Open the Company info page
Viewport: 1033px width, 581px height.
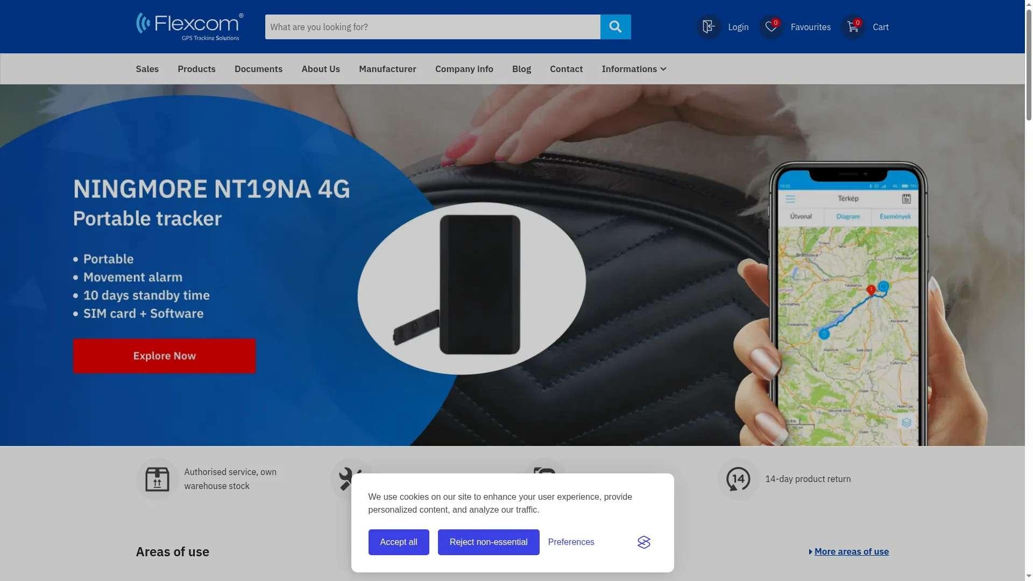[x=464, y=69]
